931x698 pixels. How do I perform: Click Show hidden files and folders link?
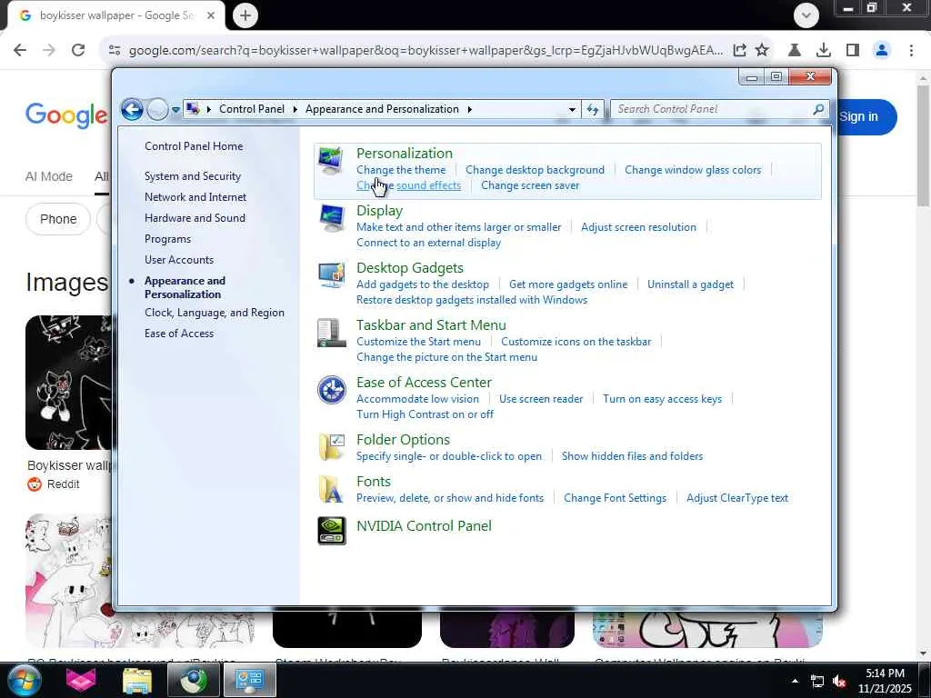click(632, 456)
